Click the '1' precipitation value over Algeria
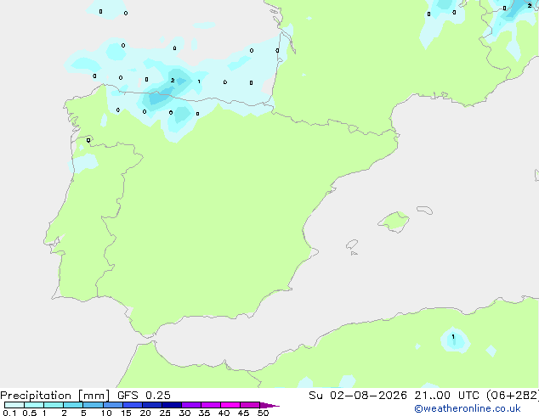Viewport: 539px width, 416px height. click(453, 337)
